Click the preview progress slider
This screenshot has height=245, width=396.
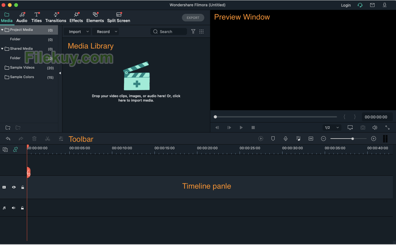point(275,117)
